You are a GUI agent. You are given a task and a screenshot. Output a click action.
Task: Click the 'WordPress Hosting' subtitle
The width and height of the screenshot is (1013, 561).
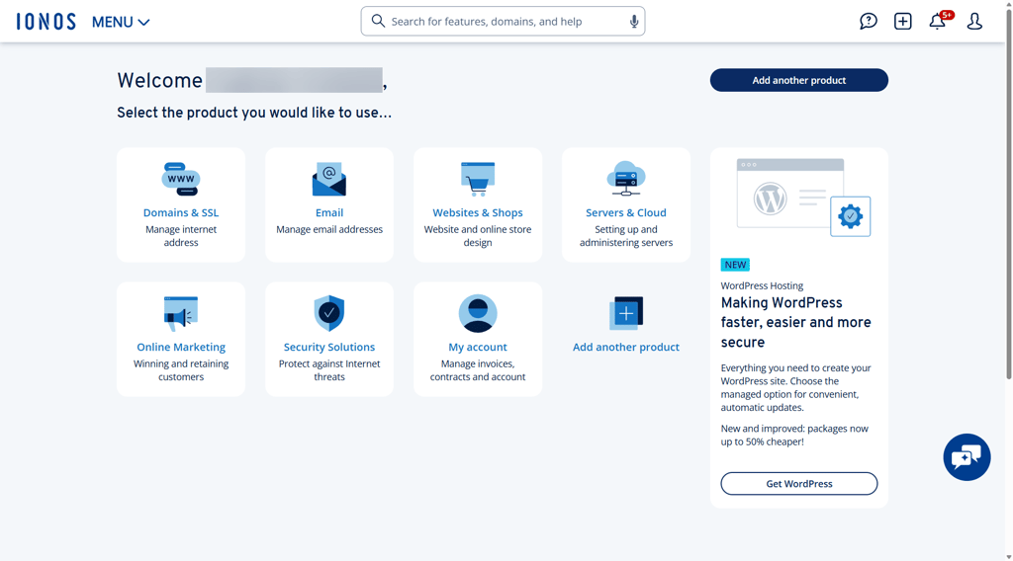pyautogui.click(x=763, y=285)
